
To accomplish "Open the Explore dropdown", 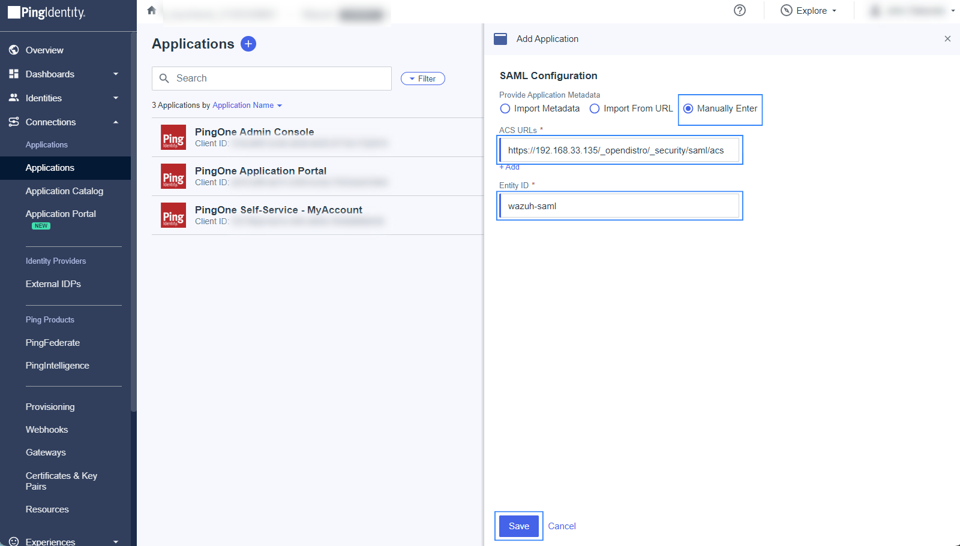I will 809,11.
